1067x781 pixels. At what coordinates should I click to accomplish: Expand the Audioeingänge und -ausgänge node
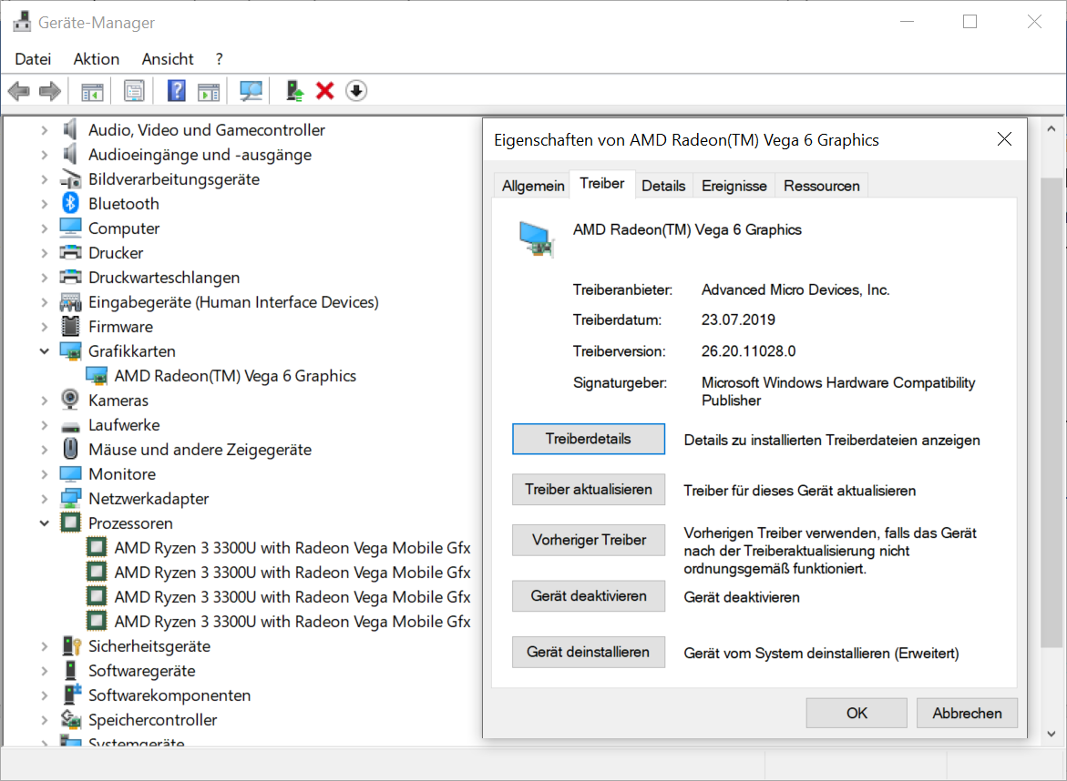click(x=45, y=155)
